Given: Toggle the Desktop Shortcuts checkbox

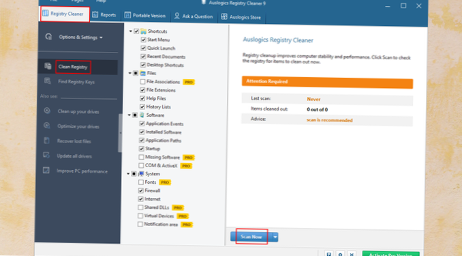Looking at the screenshot, I should click(x=143, y=65).
